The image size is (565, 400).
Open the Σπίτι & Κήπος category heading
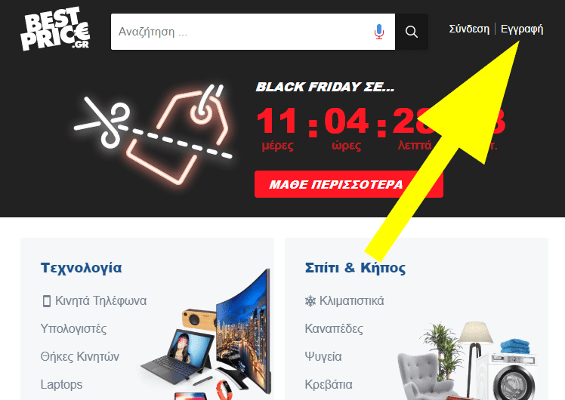(x=355, y=268)
